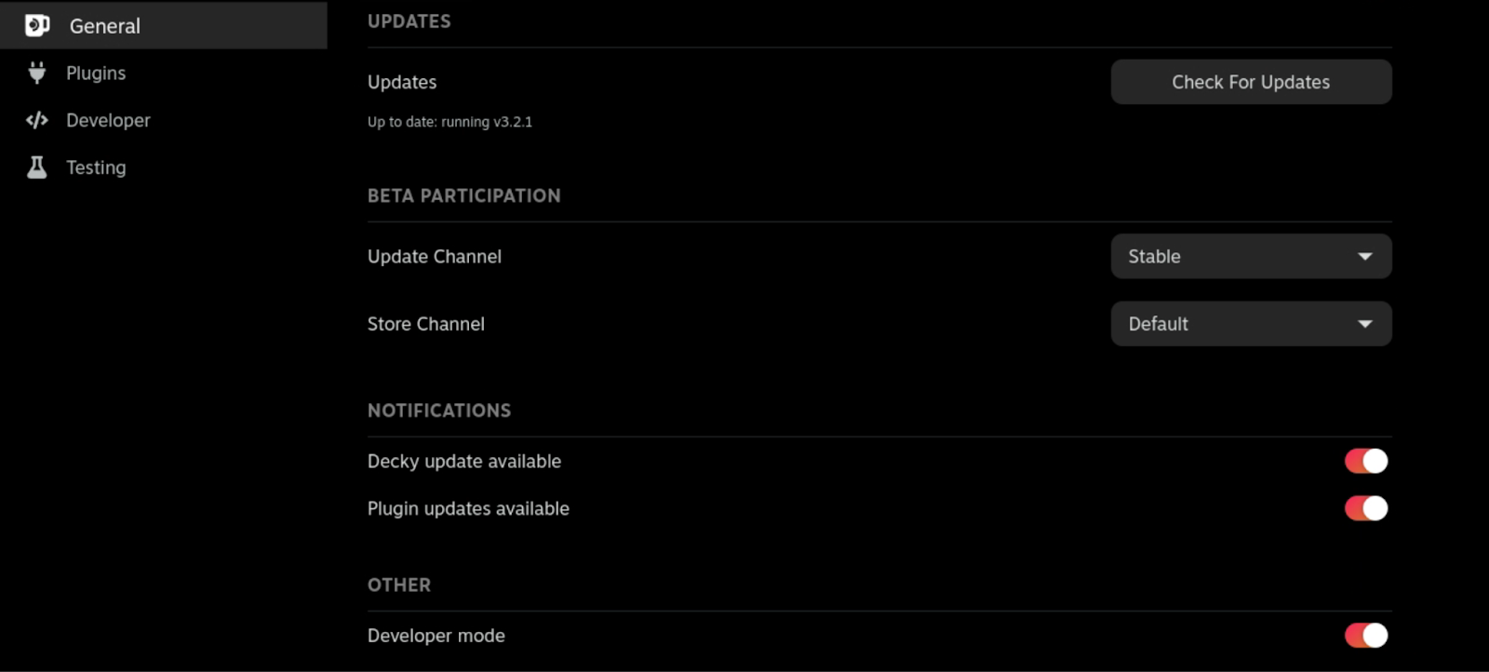Click the plug icon beside Plugins

37,73
